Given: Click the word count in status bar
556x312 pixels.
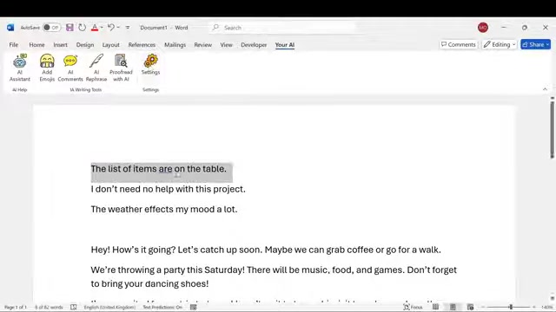Looking at the screenshot, I should pos(49,307).
